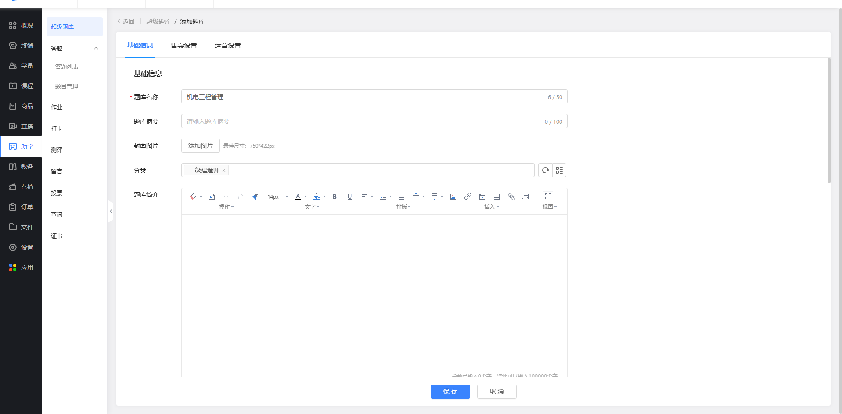Toggle bold formatting in the editor
842x414 pixels.
(x=335, y=197)
